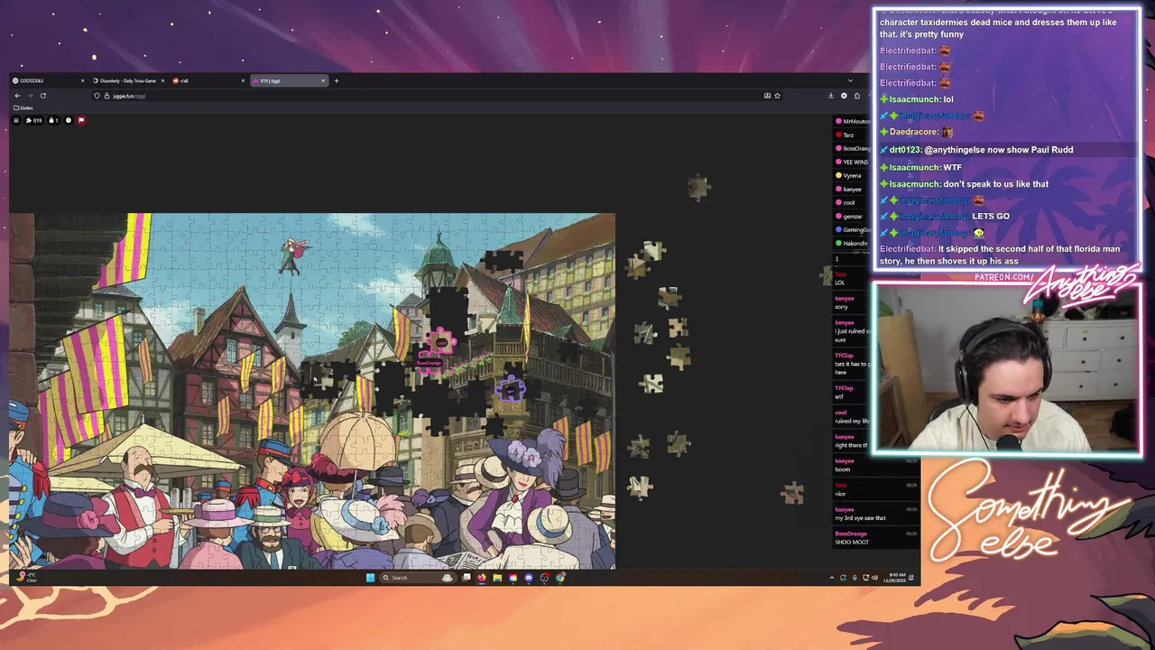Open the Windows Start menu

pos(370,578)
